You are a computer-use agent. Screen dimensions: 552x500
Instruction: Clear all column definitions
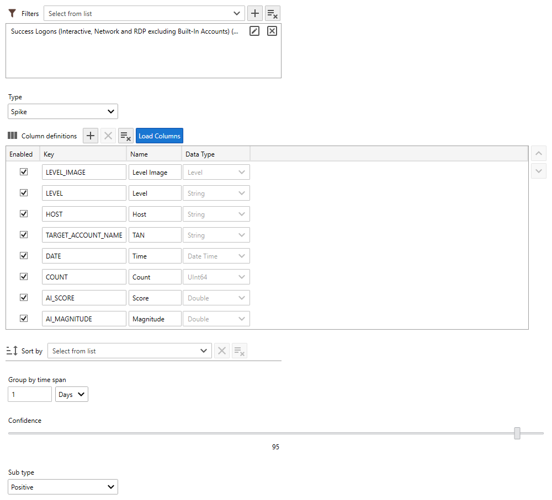click(x=126, y=136)
